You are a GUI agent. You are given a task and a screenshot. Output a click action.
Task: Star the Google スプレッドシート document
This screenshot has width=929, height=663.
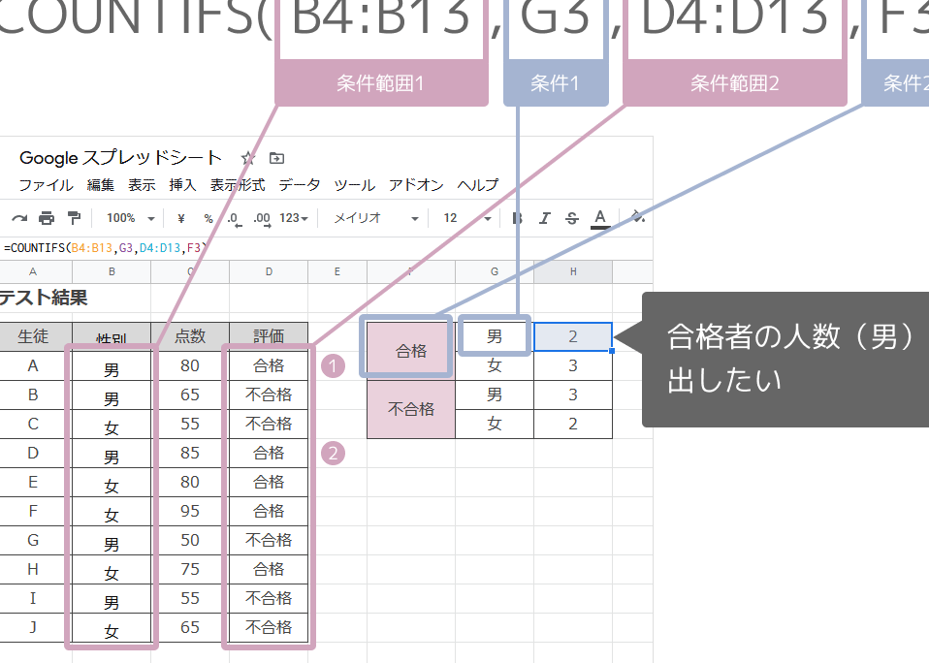pyautogui.click(x=247, y=158)
